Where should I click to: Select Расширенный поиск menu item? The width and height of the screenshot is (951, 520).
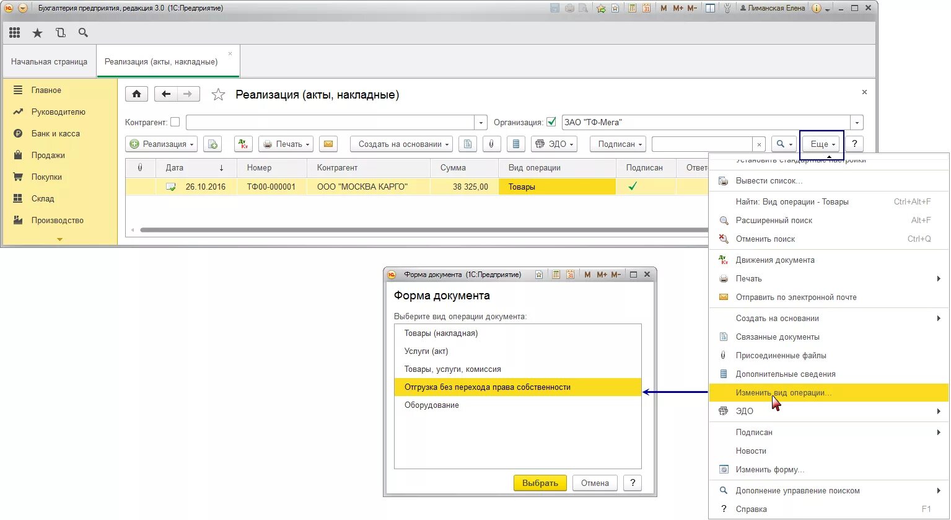(x=829, y=220)
